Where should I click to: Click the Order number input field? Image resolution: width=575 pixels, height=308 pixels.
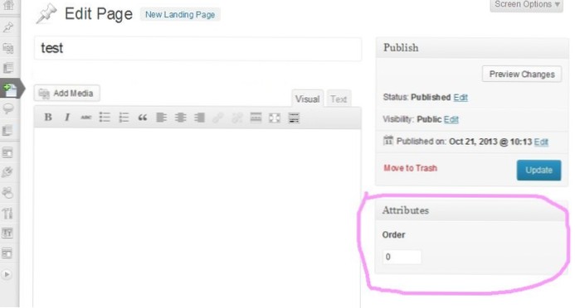[x=402, y=257]
